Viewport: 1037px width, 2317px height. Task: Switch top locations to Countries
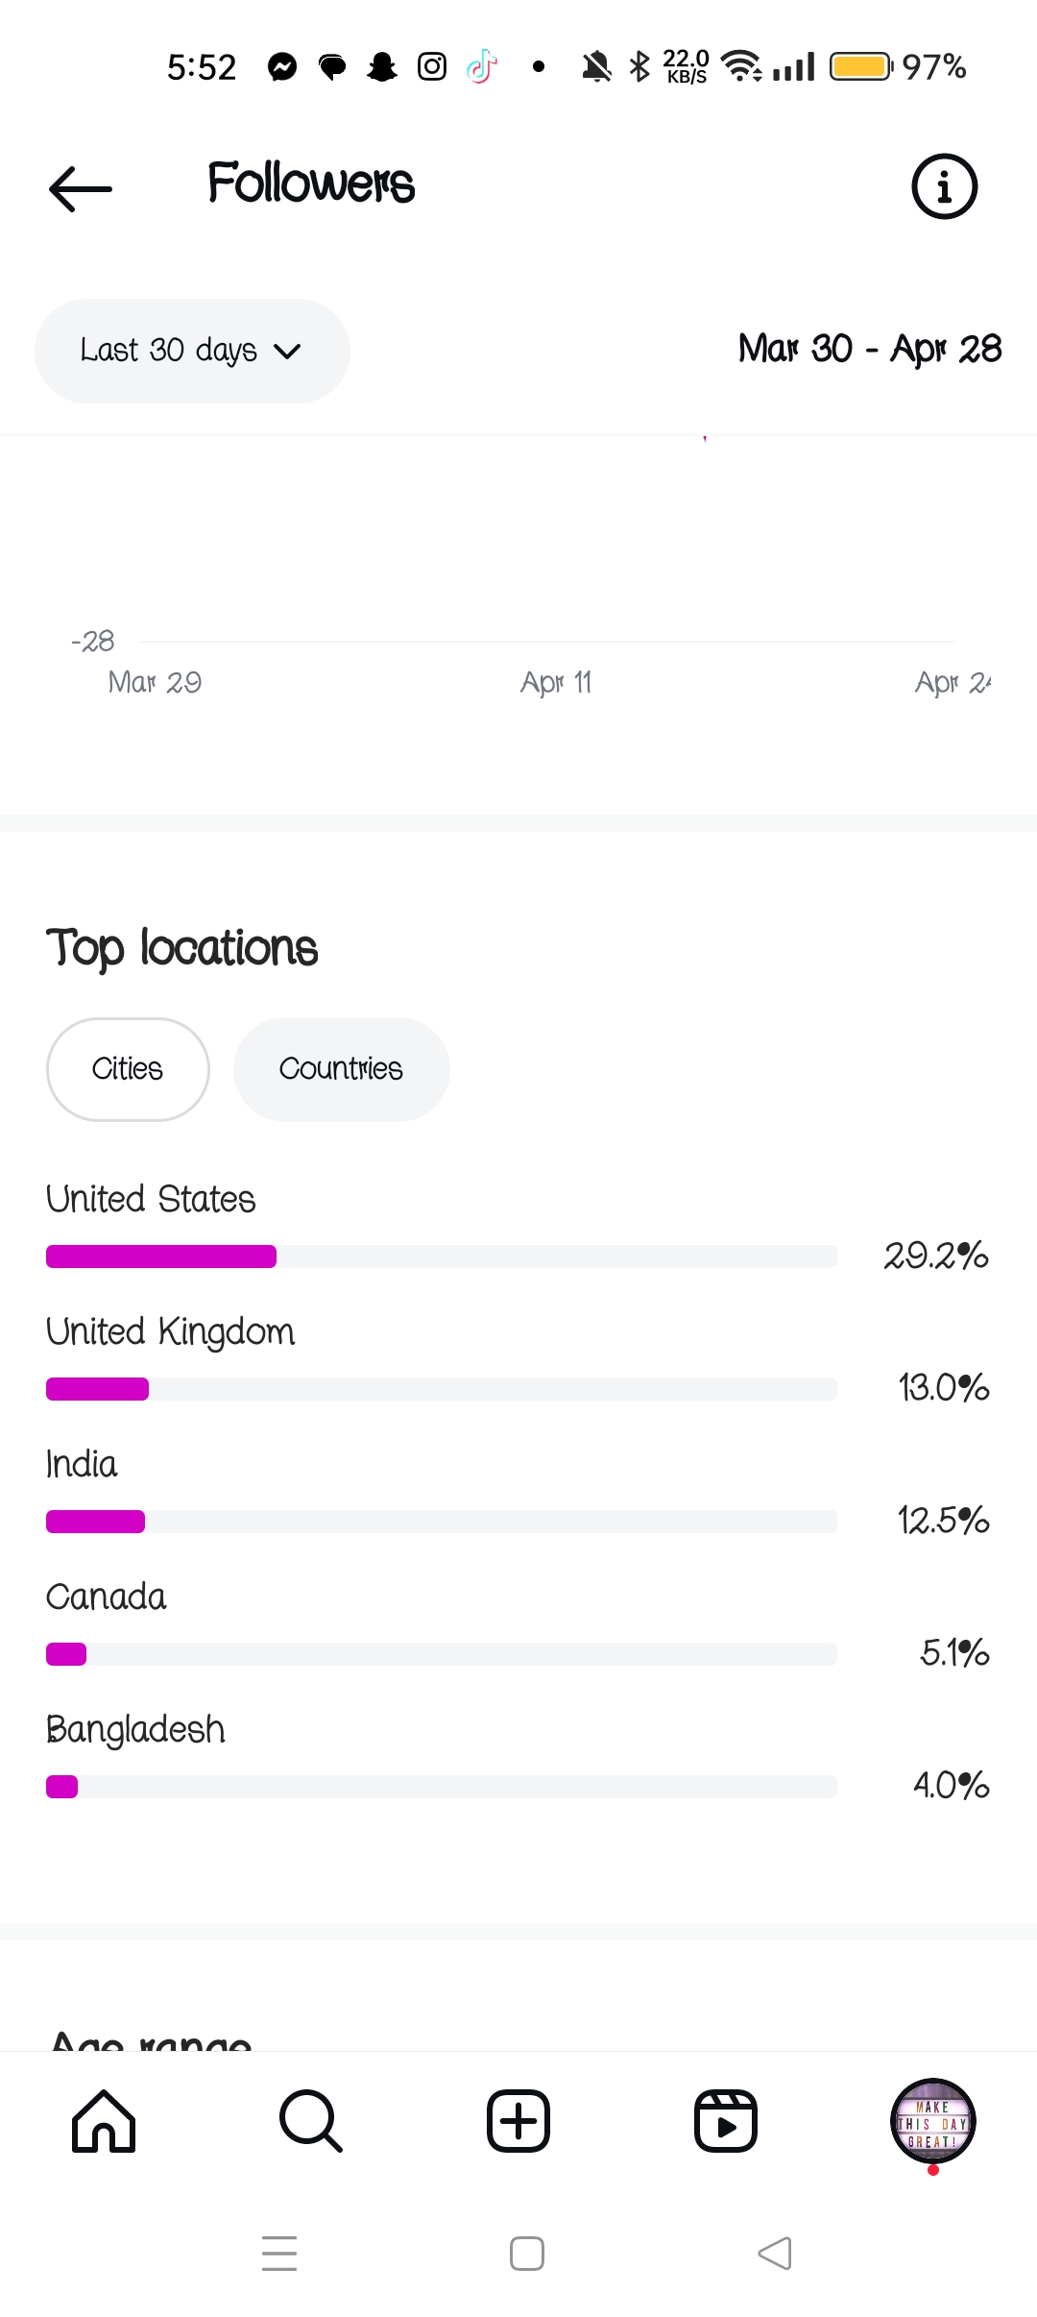point(341,1069)
